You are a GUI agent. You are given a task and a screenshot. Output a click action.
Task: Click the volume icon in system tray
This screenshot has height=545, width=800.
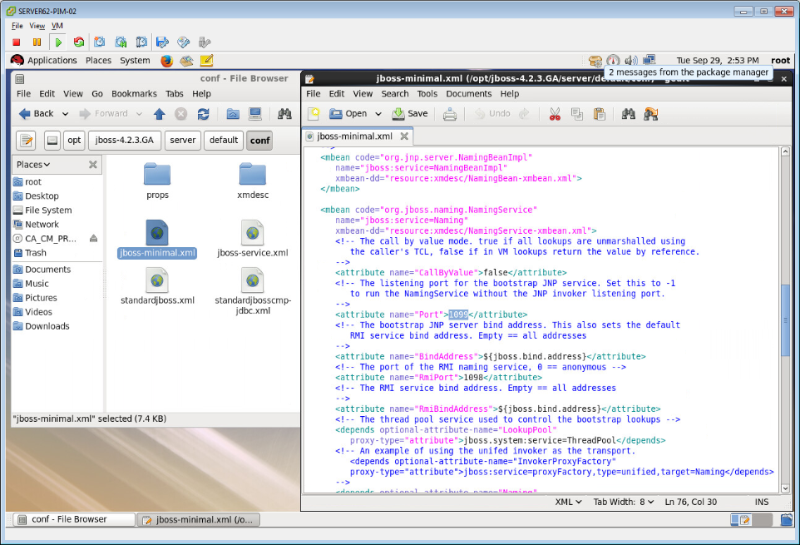pyautogui.click(x=631, y=60)
